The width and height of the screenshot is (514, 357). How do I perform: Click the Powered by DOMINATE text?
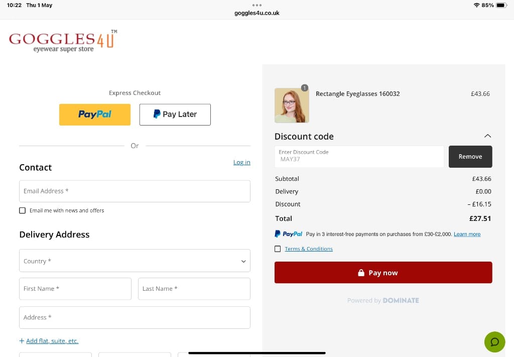click(383, 301)
